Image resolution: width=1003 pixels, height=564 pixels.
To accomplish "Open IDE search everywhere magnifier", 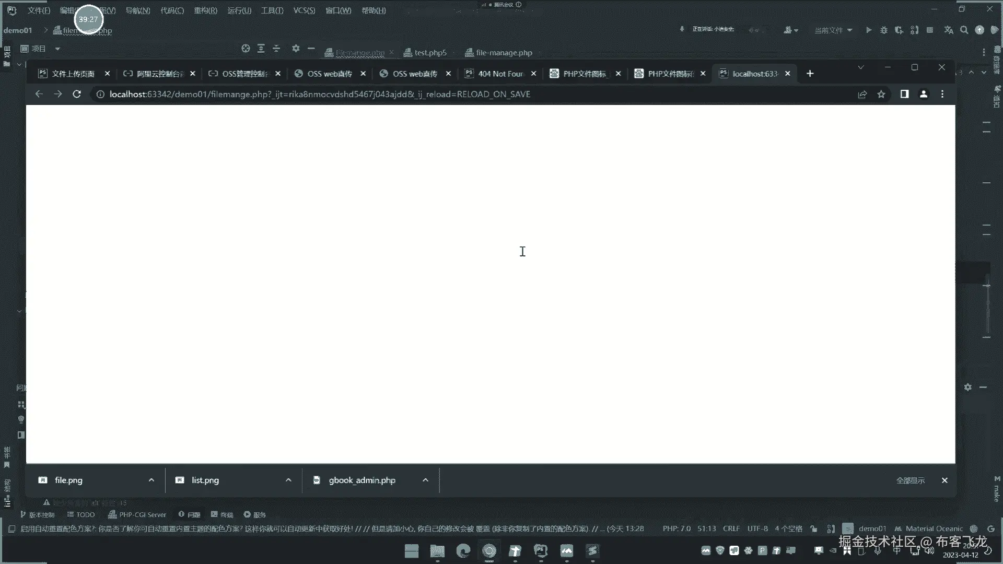I will tap(964, 30).
